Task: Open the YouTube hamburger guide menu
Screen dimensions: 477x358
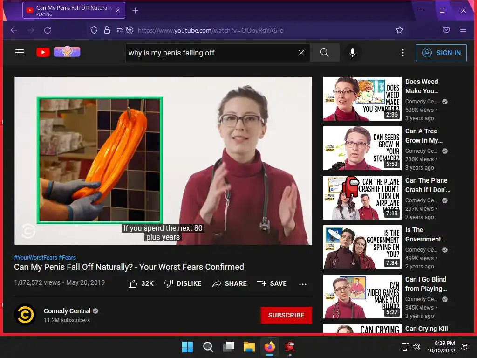Action: (20, 52)
